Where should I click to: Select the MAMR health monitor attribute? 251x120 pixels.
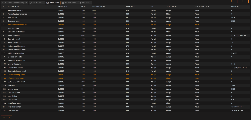pyautogui.click(x=16, y=53)
